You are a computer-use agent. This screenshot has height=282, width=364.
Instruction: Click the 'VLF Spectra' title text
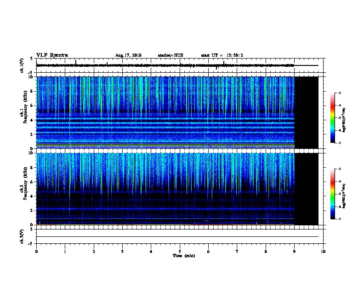[52, 55]
